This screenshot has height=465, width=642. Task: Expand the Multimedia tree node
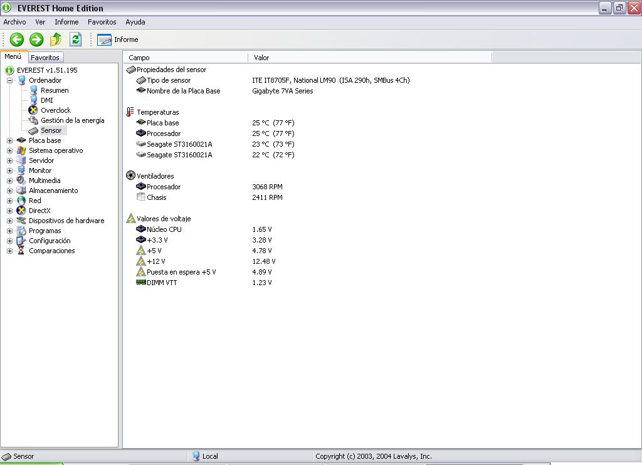point(10,180)
